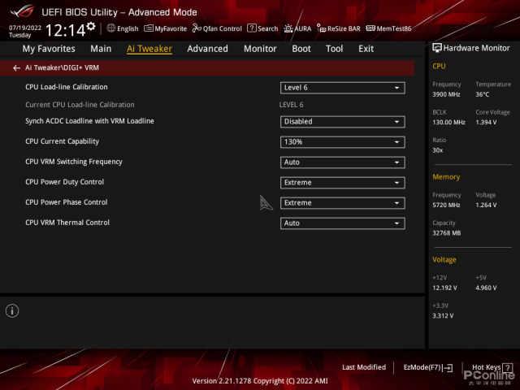The image size is (520, 390).
Task: Click Current CPU Load-line Calibration label
Action: click(80, 105)
